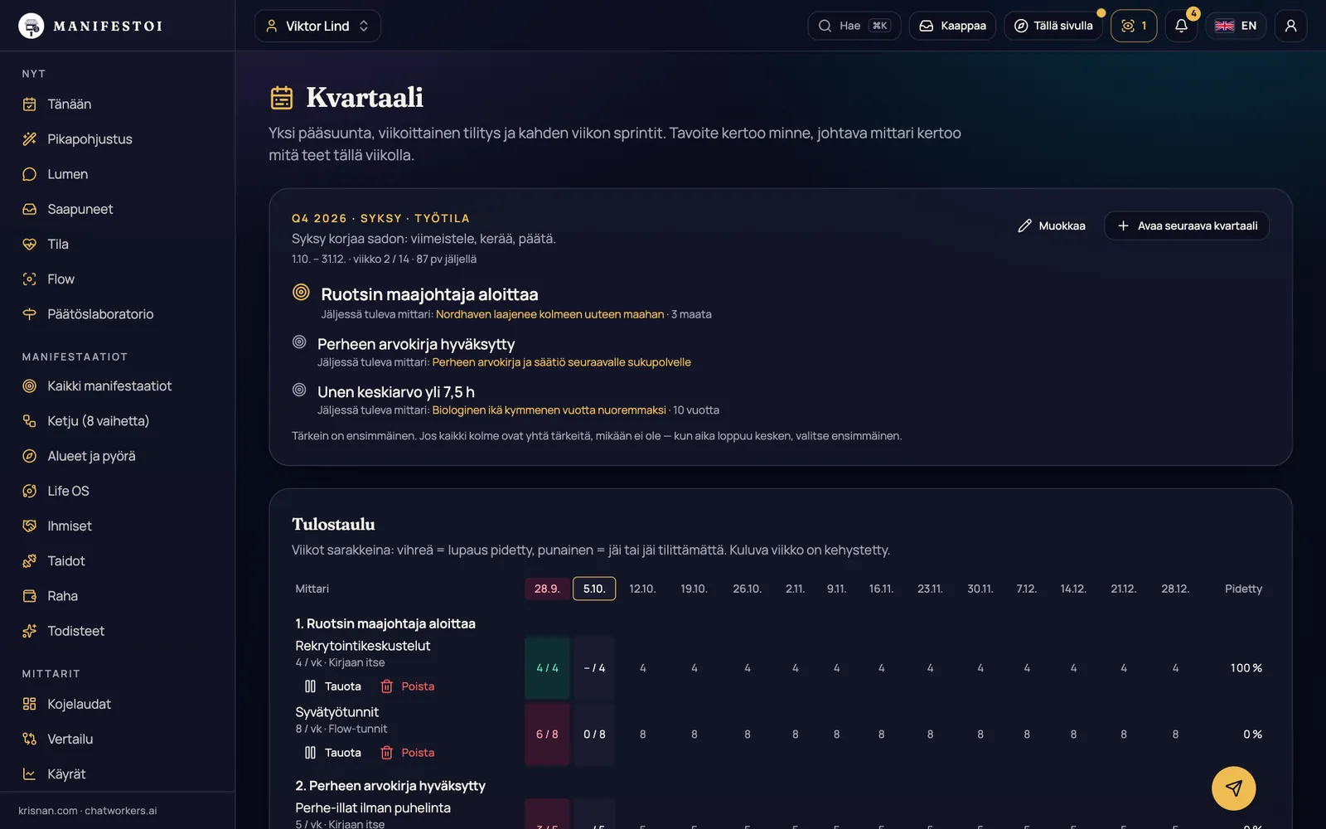Screen dimensions: 1326x829
Task: Pause Syvätyötunnit with Tauota
Action: point(333,753)
